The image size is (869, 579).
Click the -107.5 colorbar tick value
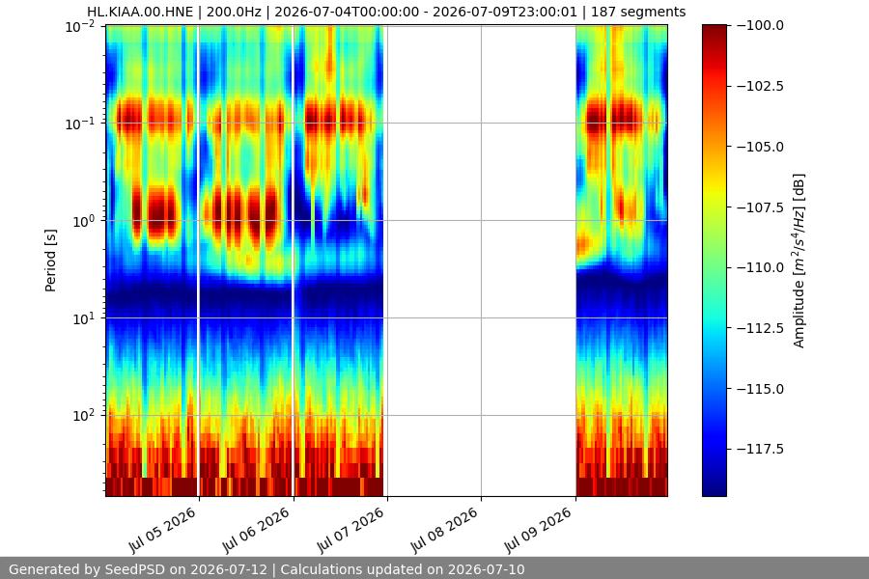tap(761, 207)
